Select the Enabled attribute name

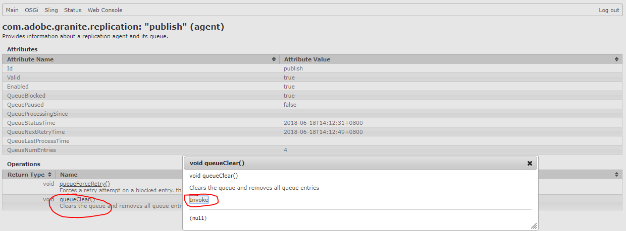18,87
